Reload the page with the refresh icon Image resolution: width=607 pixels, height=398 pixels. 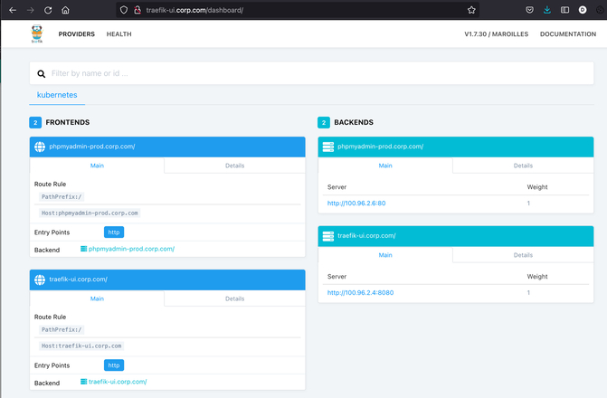(x=48, y=10)
